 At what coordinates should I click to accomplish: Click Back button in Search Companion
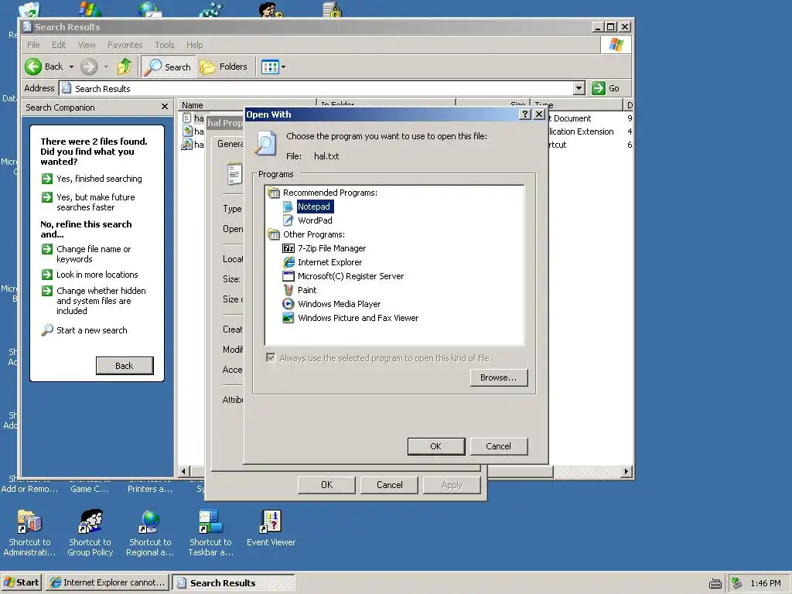click(x=125, y=366)
